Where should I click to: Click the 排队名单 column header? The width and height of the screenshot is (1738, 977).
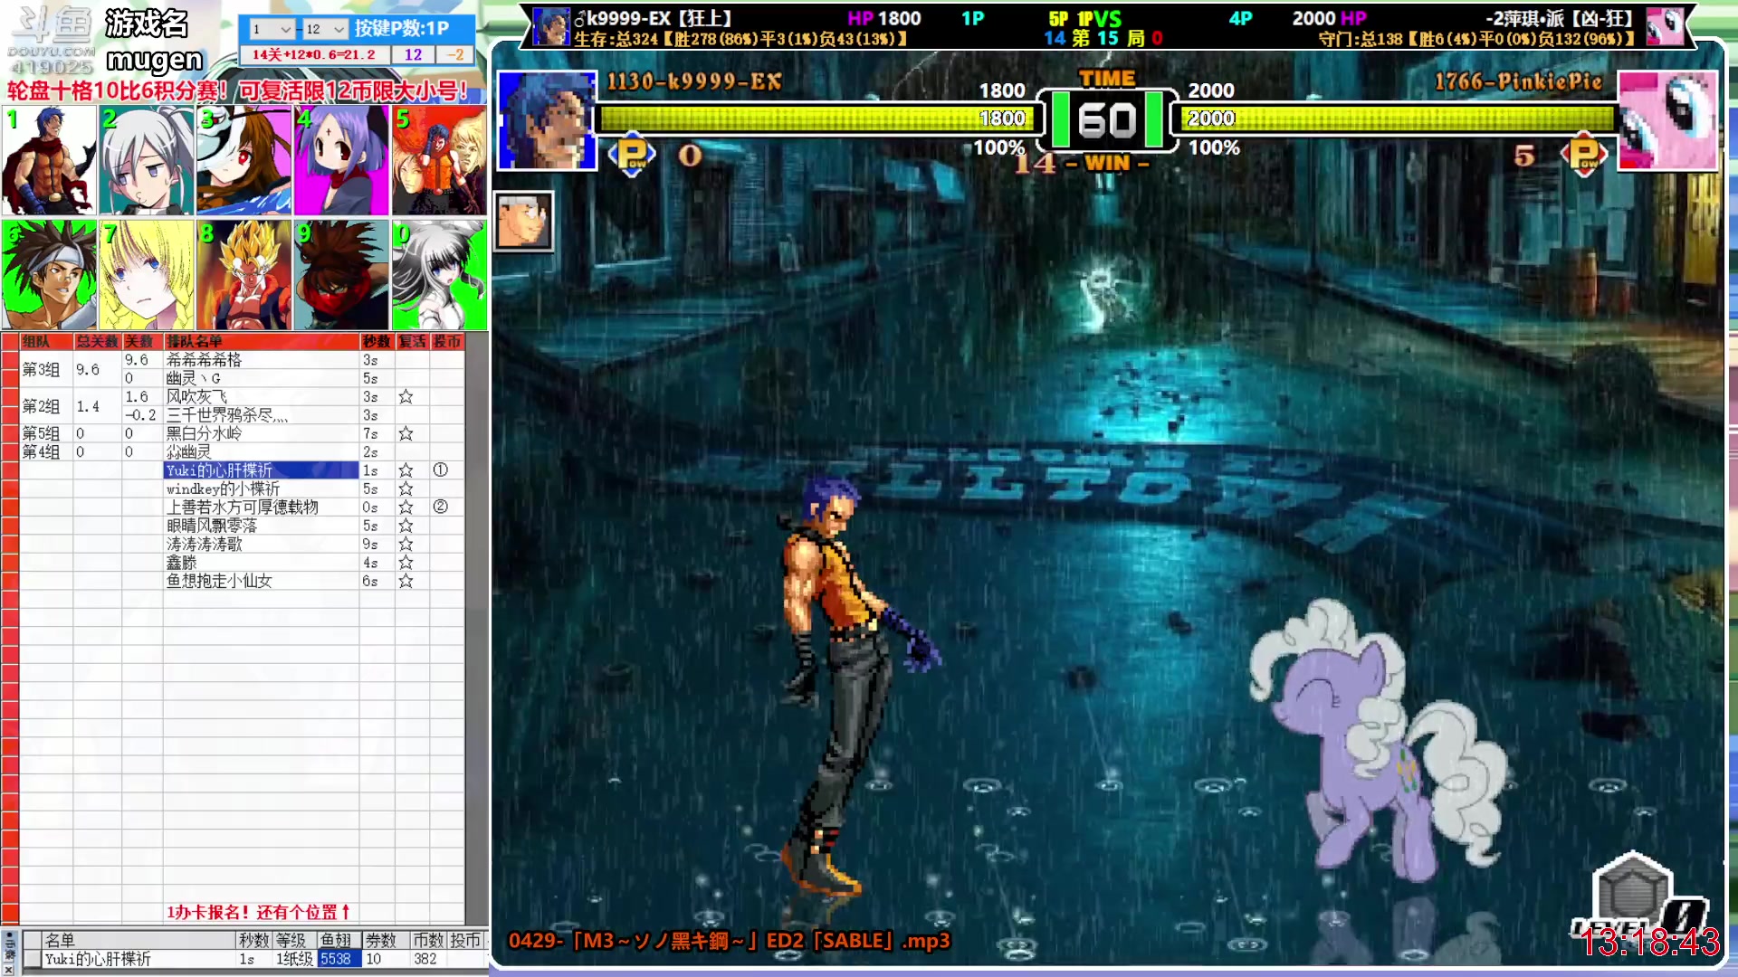click(261, 341)
